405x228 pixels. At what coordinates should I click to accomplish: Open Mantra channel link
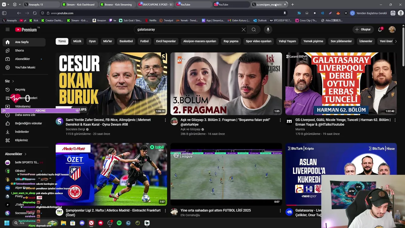300,129
